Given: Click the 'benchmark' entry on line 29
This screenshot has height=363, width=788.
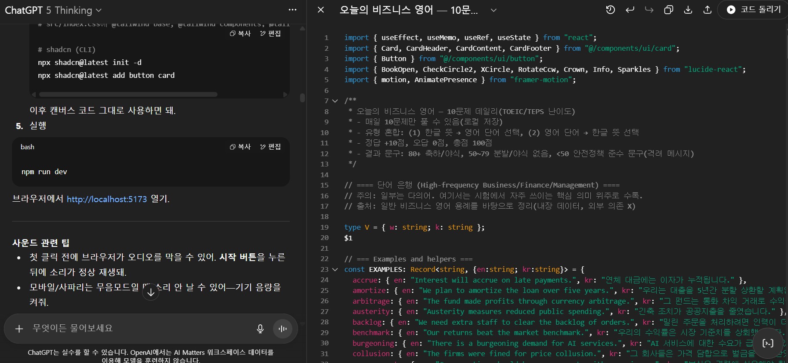Looking at the screenshot, I should 371,332.
